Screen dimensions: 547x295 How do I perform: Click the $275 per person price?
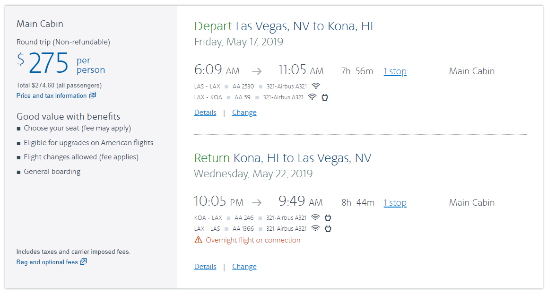pos(49,64)
